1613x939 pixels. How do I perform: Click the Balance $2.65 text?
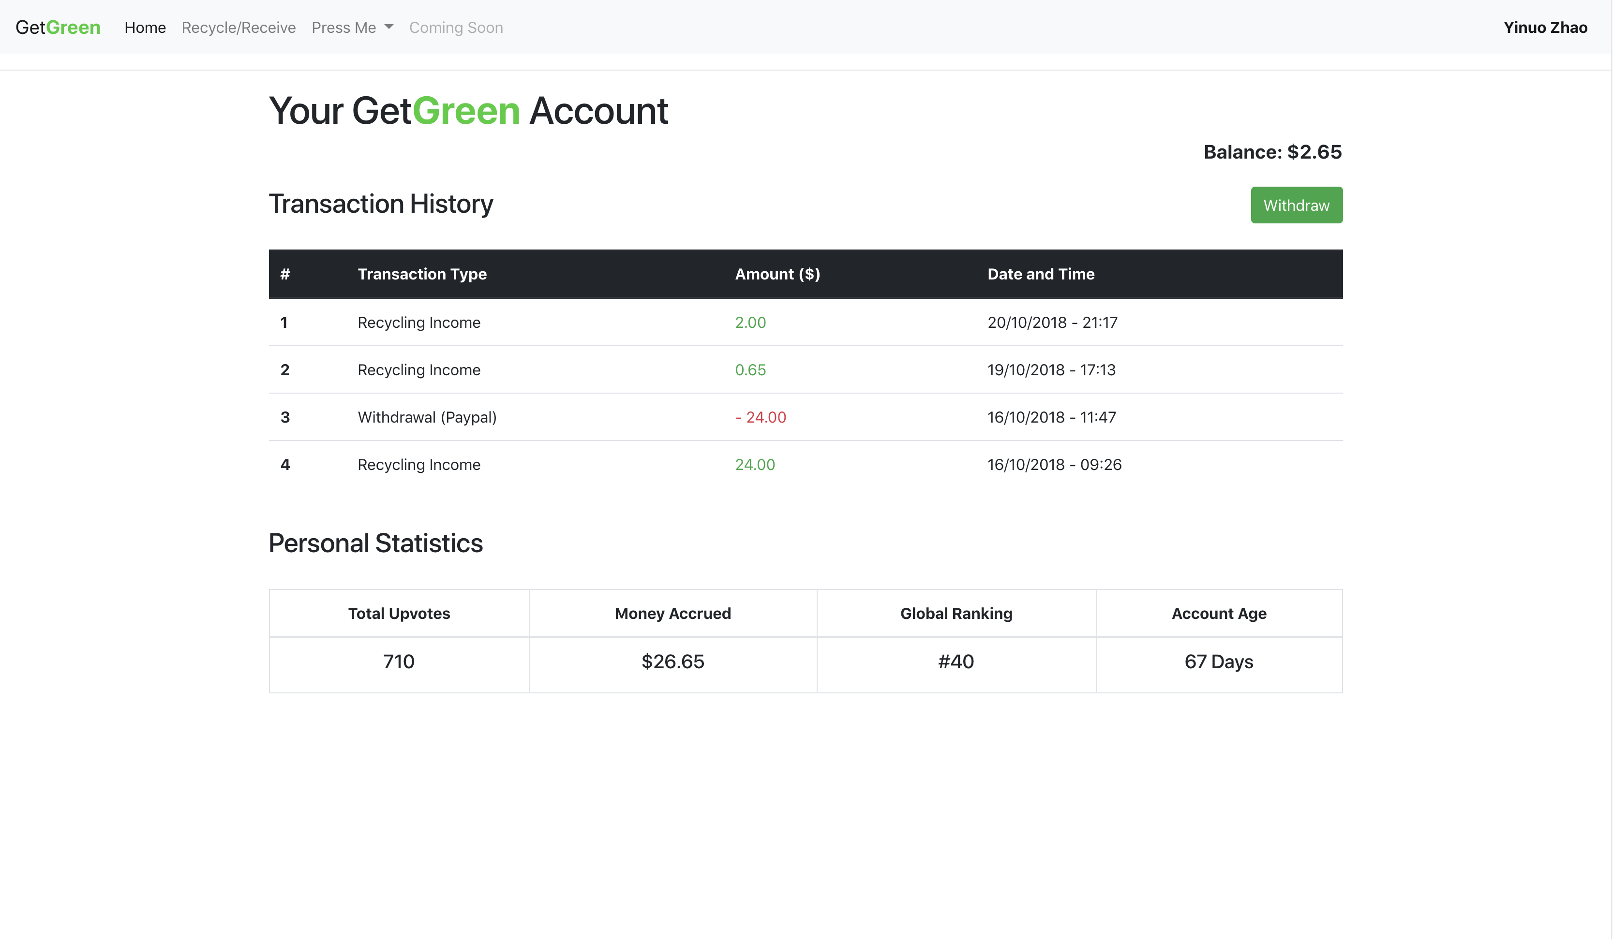point(1272,152)
